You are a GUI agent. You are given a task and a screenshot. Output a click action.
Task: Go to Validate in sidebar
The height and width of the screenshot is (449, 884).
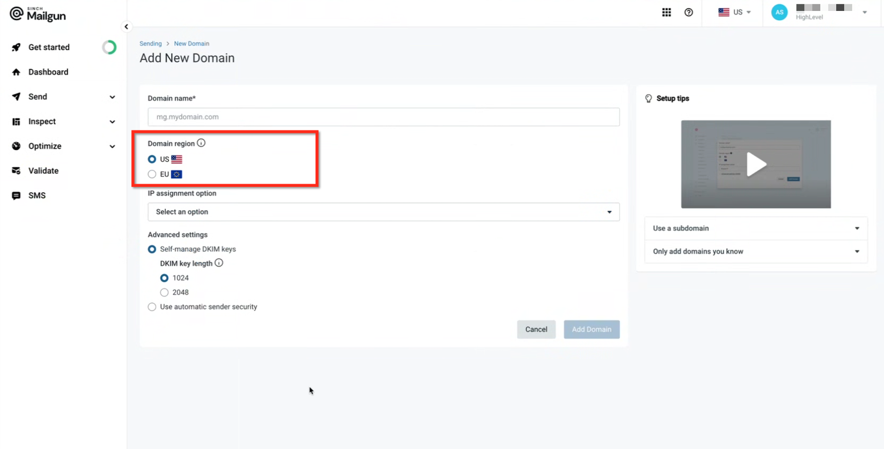coord(43,171)
